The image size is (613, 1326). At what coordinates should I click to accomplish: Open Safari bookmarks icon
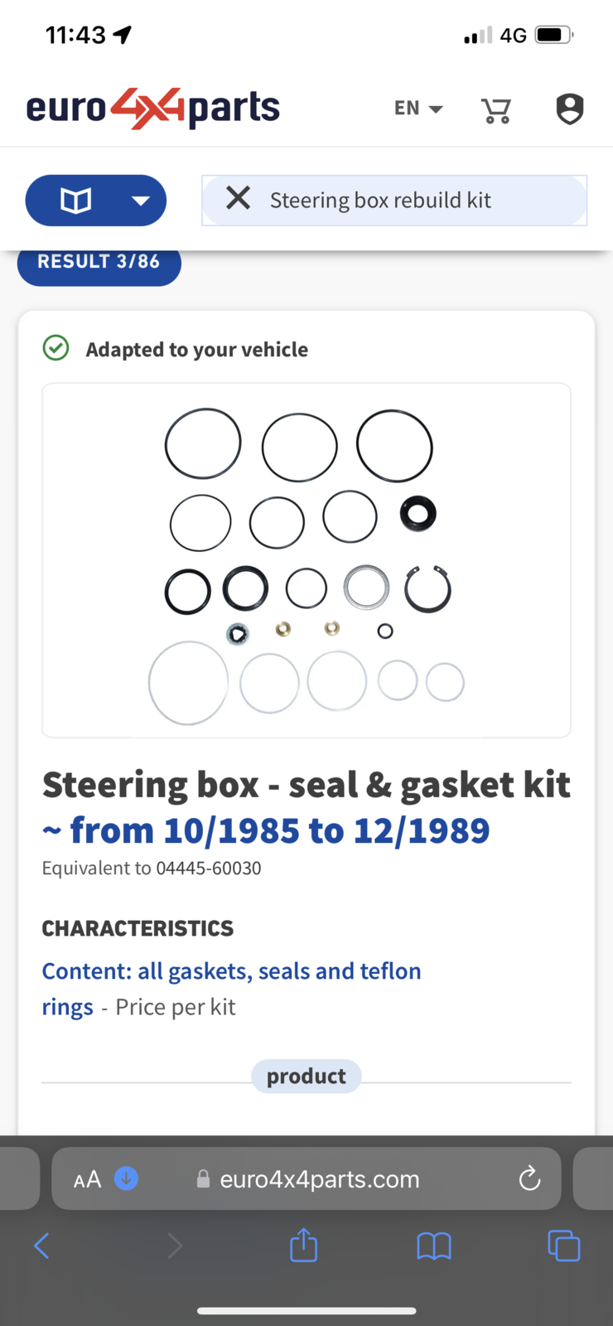[434, 1246]
